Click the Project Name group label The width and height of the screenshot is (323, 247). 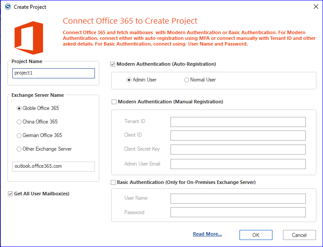[x=27, y=61]
